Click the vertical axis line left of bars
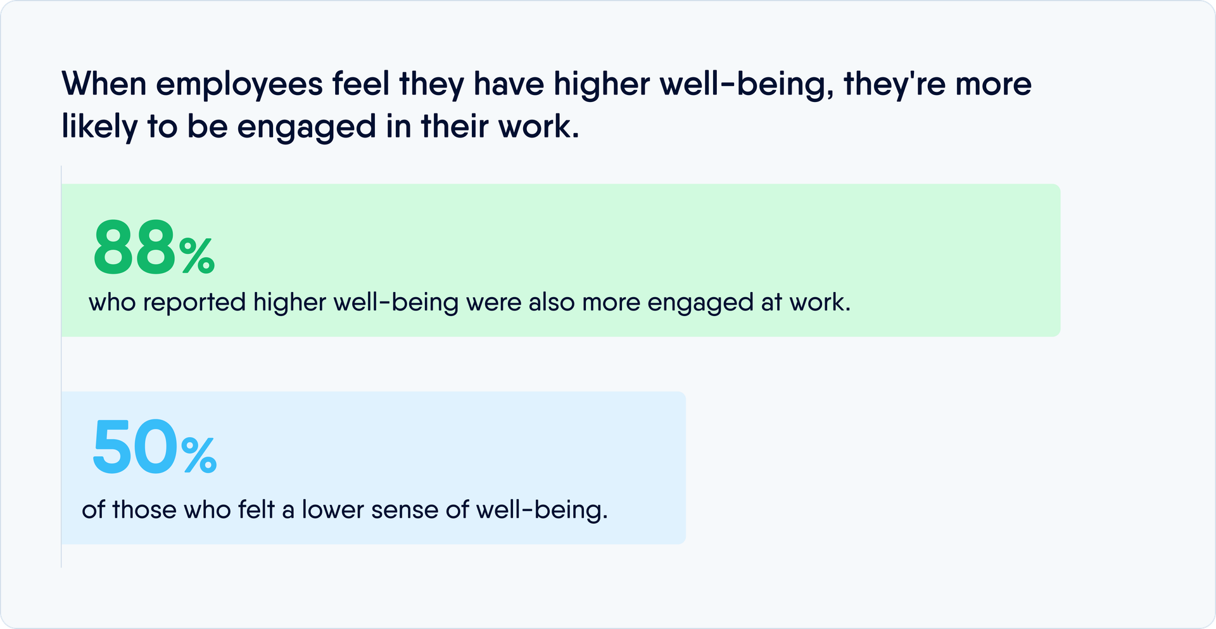This screenshot has width=1216, height=629. click(61, 366)
